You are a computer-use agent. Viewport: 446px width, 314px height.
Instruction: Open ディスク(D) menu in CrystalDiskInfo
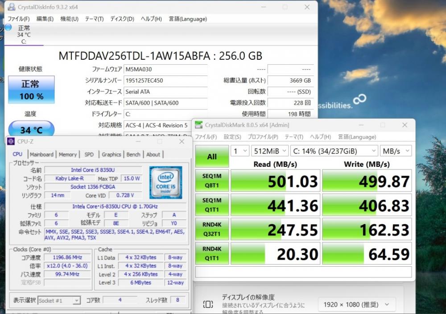coord(122,19)
